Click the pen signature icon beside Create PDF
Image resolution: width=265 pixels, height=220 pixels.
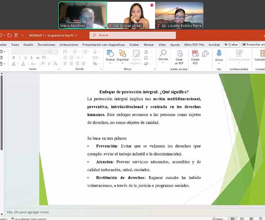pos(205,54)
